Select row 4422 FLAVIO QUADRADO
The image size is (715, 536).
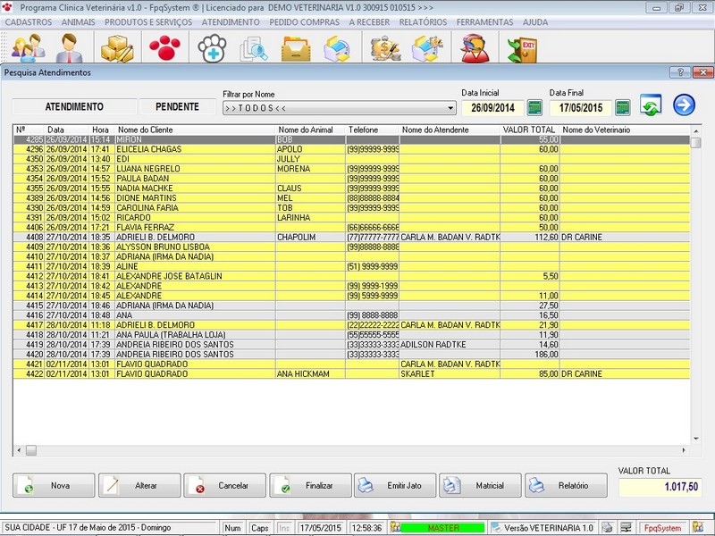(351, 373)
